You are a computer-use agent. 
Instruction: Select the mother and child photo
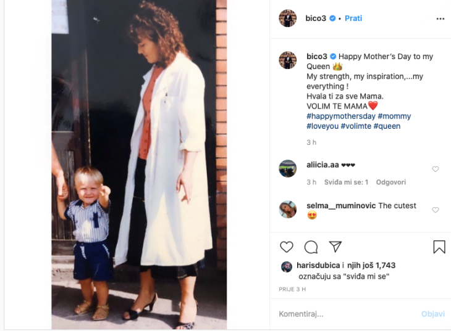139,165
